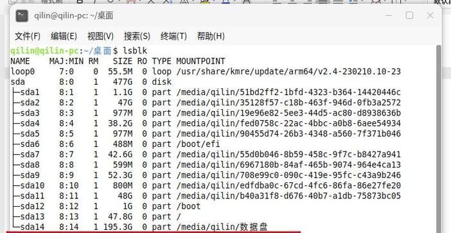Image resolution: width=451 pixels, height=233 pixels.
Task: Open the 文件(F) menu
Action: point(28,37)
